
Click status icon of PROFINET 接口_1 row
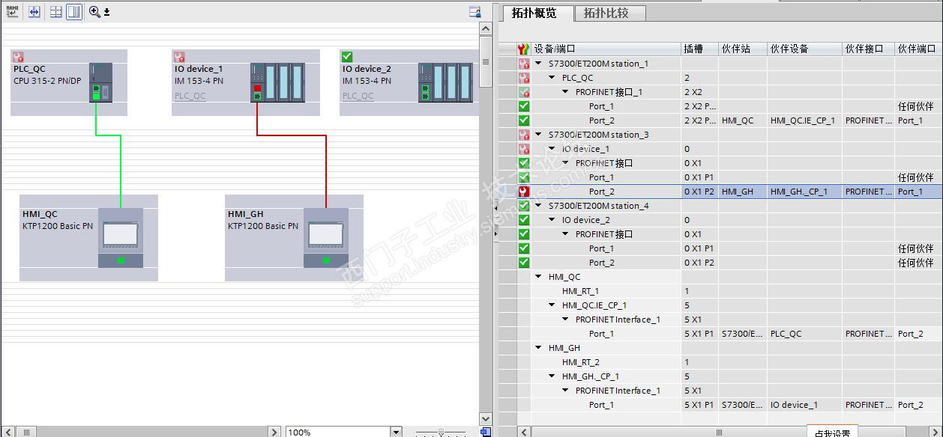(524, 92)
